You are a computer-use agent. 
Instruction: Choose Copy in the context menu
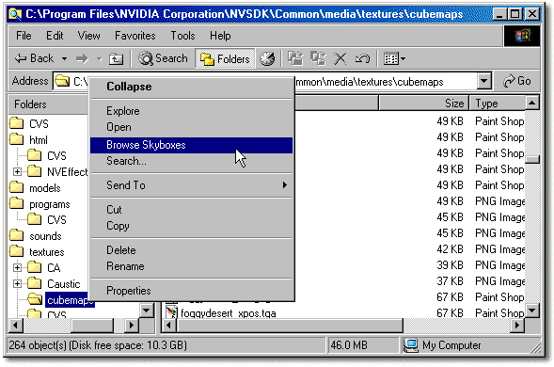[x=192, y=226]
